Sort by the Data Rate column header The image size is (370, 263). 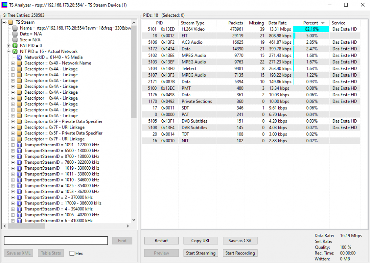coord(277,23)
